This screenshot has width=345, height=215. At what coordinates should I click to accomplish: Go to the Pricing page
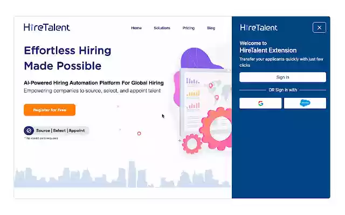(x=189, y=28)
